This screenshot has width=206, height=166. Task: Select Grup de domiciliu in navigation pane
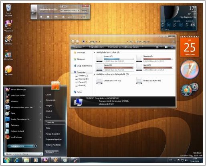83,66
